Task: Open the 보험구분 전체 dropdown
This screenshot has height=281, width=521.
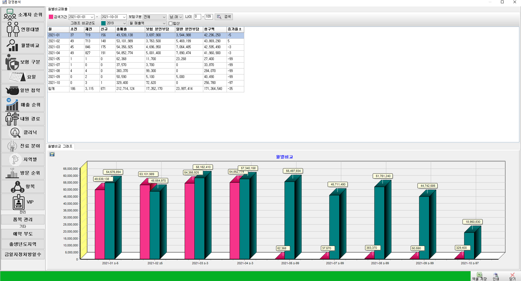Action: pos(164,17)
